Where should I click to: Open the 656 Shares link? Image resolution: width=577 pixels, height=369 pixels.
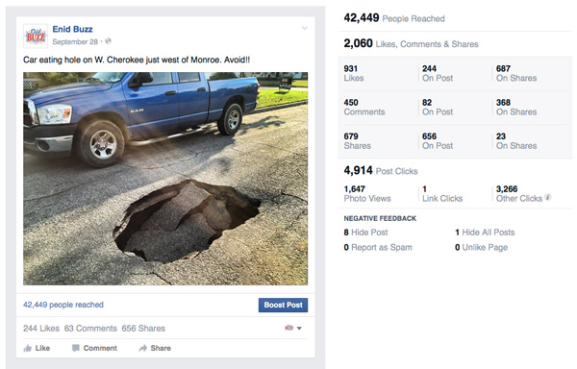tap(143, 329)
